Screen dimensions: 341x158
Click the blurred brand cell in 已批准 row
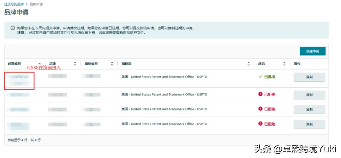click(x=57, y=76)
